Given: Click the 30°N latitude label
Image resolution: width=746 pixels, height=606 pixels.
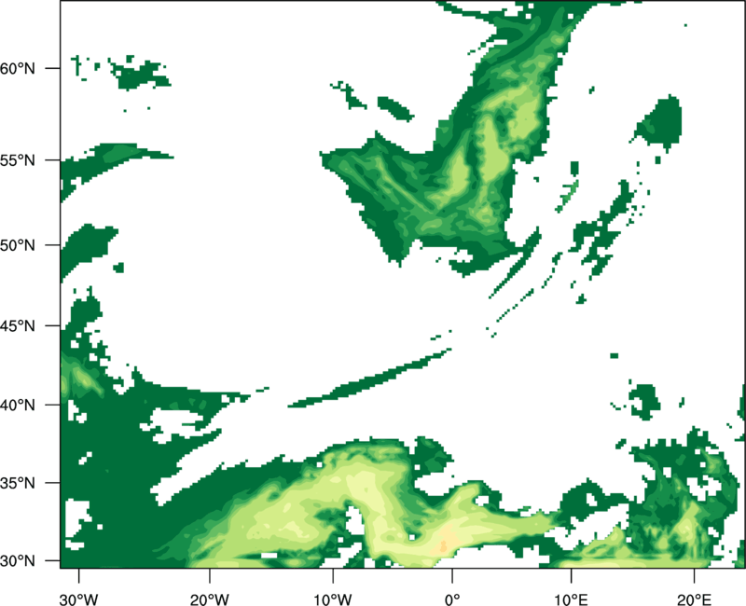Looking at the screenshot, I should tap(18, 561).
